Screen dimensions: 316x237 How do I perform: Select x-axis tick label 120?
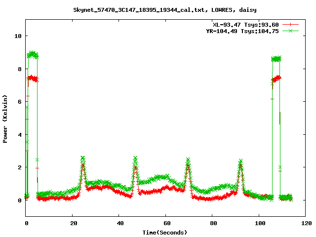(x=307, y=223)
